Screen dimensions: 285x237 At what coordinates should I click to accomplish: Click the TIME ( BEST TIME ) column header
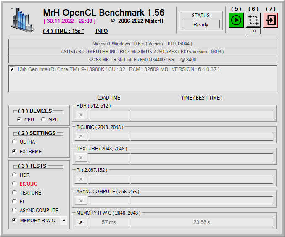[x=202, y=98]
